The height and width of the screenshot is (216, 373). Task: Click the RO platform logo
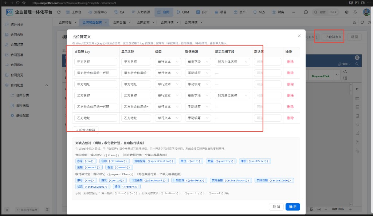click(9, 12)
